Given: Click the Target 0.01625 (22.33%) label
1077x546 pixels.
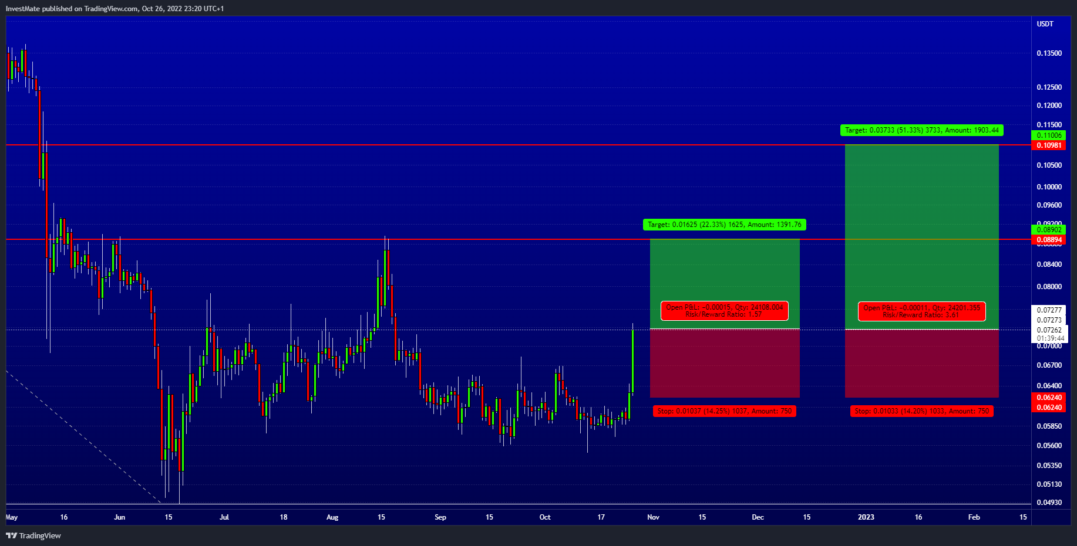Looking at the screenshot, I should pyautogui.click(x=725, y=225).
